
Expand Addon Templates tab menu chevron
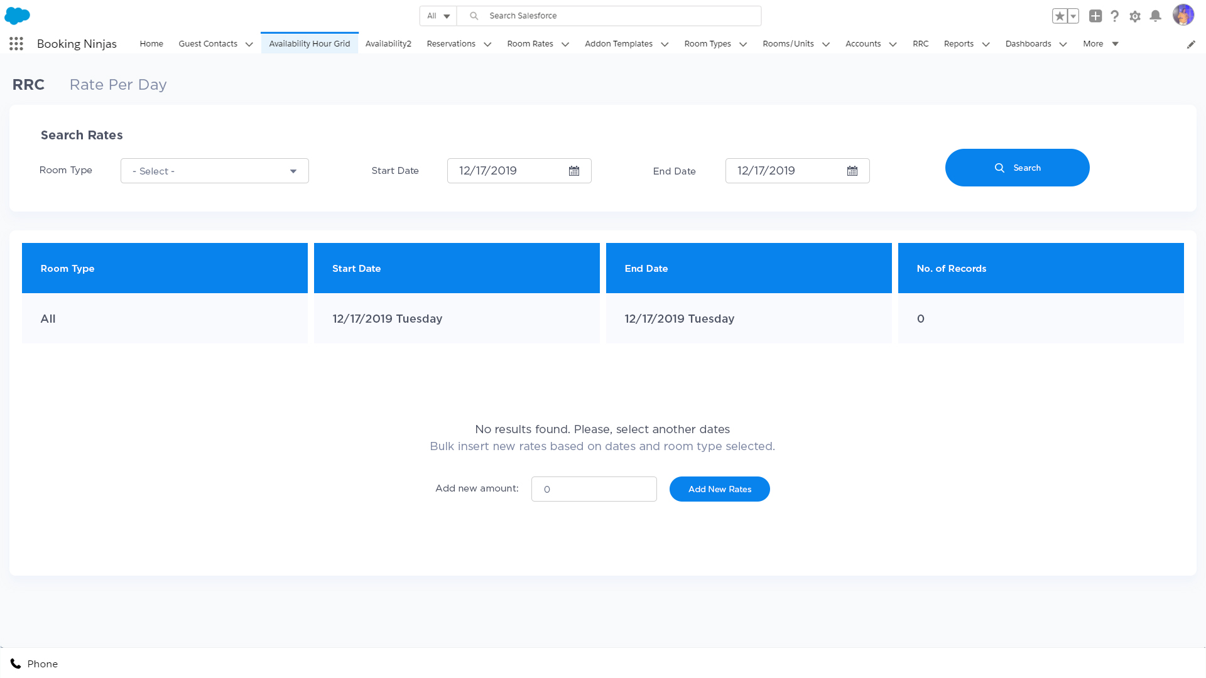click(x=665, y=44)
